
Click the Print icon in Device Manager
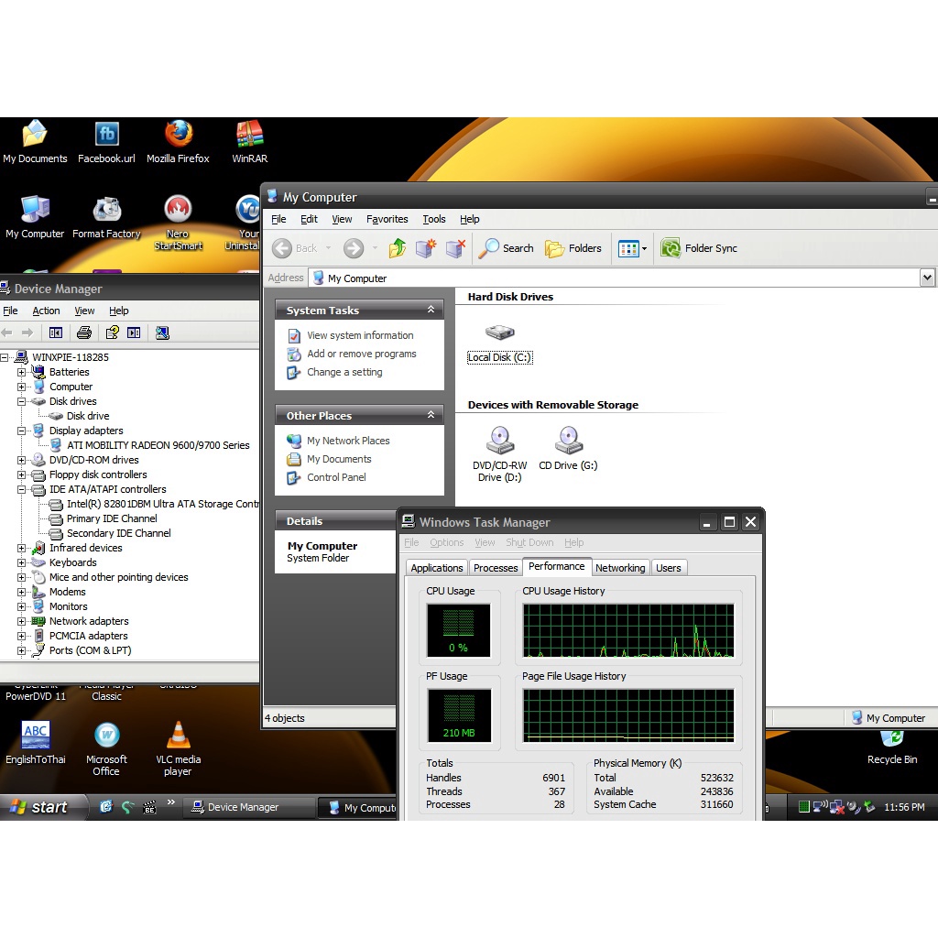coord(84,333)
